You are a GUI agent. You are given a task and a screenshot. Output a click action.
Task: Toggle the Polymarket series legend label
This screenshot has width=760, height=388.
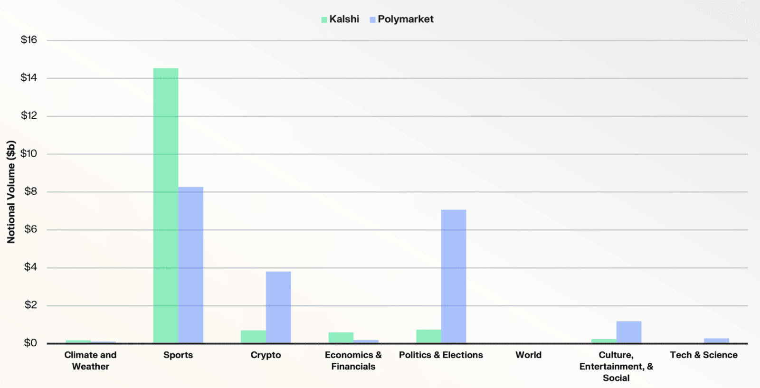pos(405,19)
